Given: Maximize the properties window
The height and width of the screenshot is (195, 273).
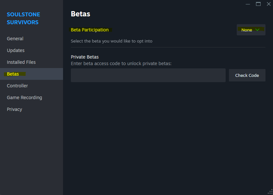Looking at the screenshot, I should [x=258, y=4].
